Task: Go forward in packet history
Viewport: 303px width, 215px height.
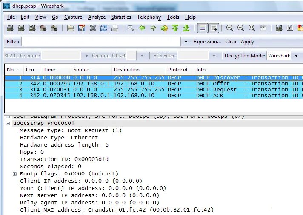Action: (153, 28)
